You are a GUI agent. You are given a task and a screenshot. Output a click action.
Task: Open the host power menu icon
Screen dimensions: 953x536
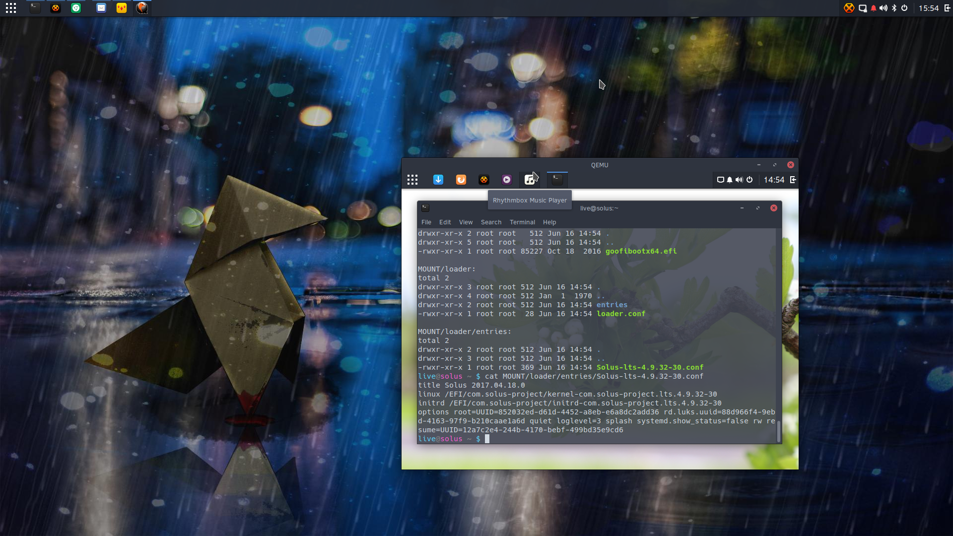tap(904, 8)
